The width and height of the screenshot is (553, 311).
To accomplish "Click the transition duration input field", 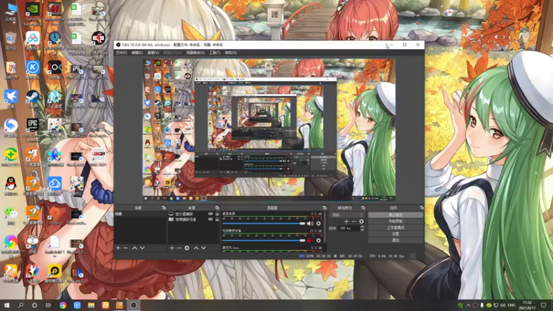I will tap(349, 228).
